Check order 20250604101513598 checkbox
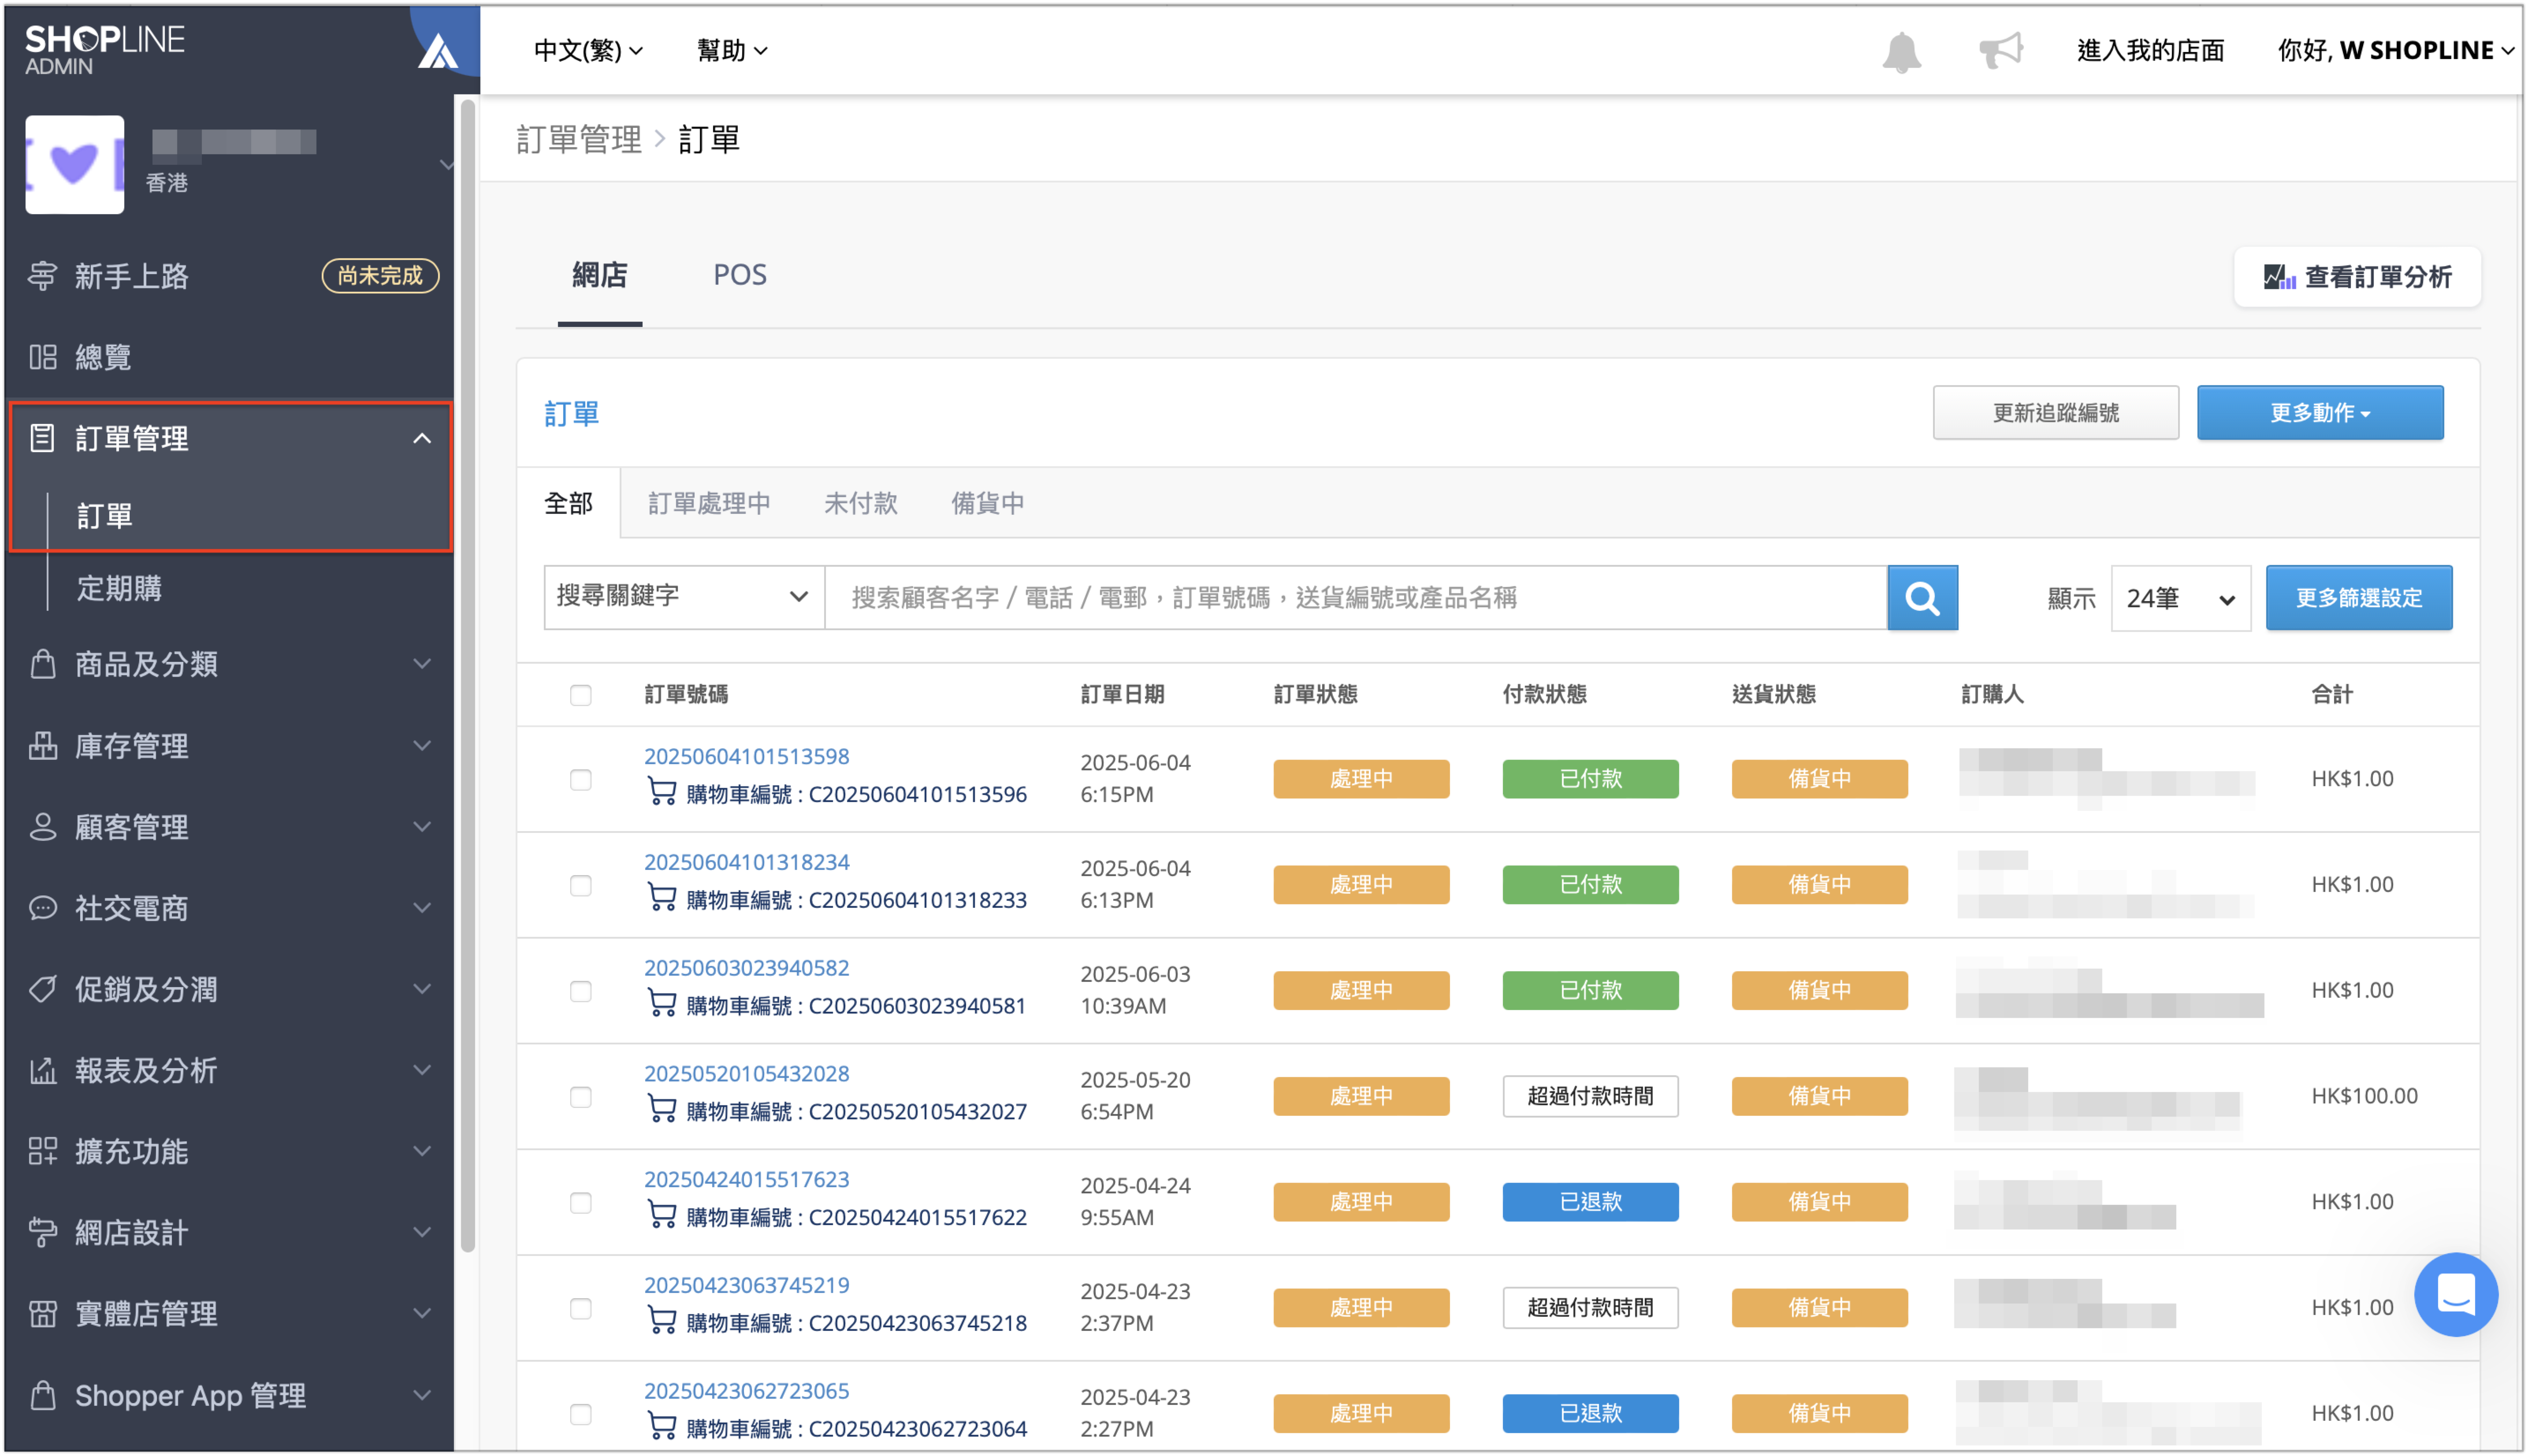This screenshot has width=2528, height=1456. point(580,779)
